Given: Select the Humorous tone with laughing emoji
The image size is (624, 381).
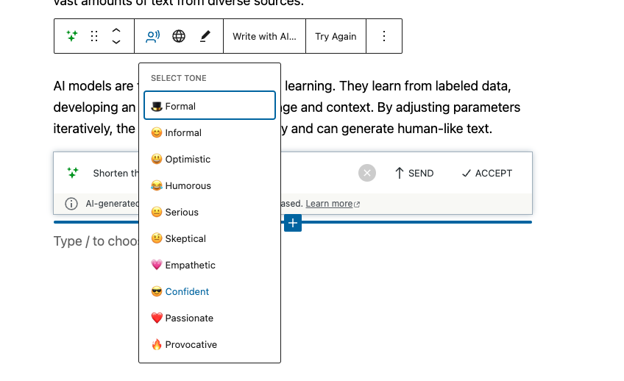Looking at the screenshot, I should click(210, 185).
